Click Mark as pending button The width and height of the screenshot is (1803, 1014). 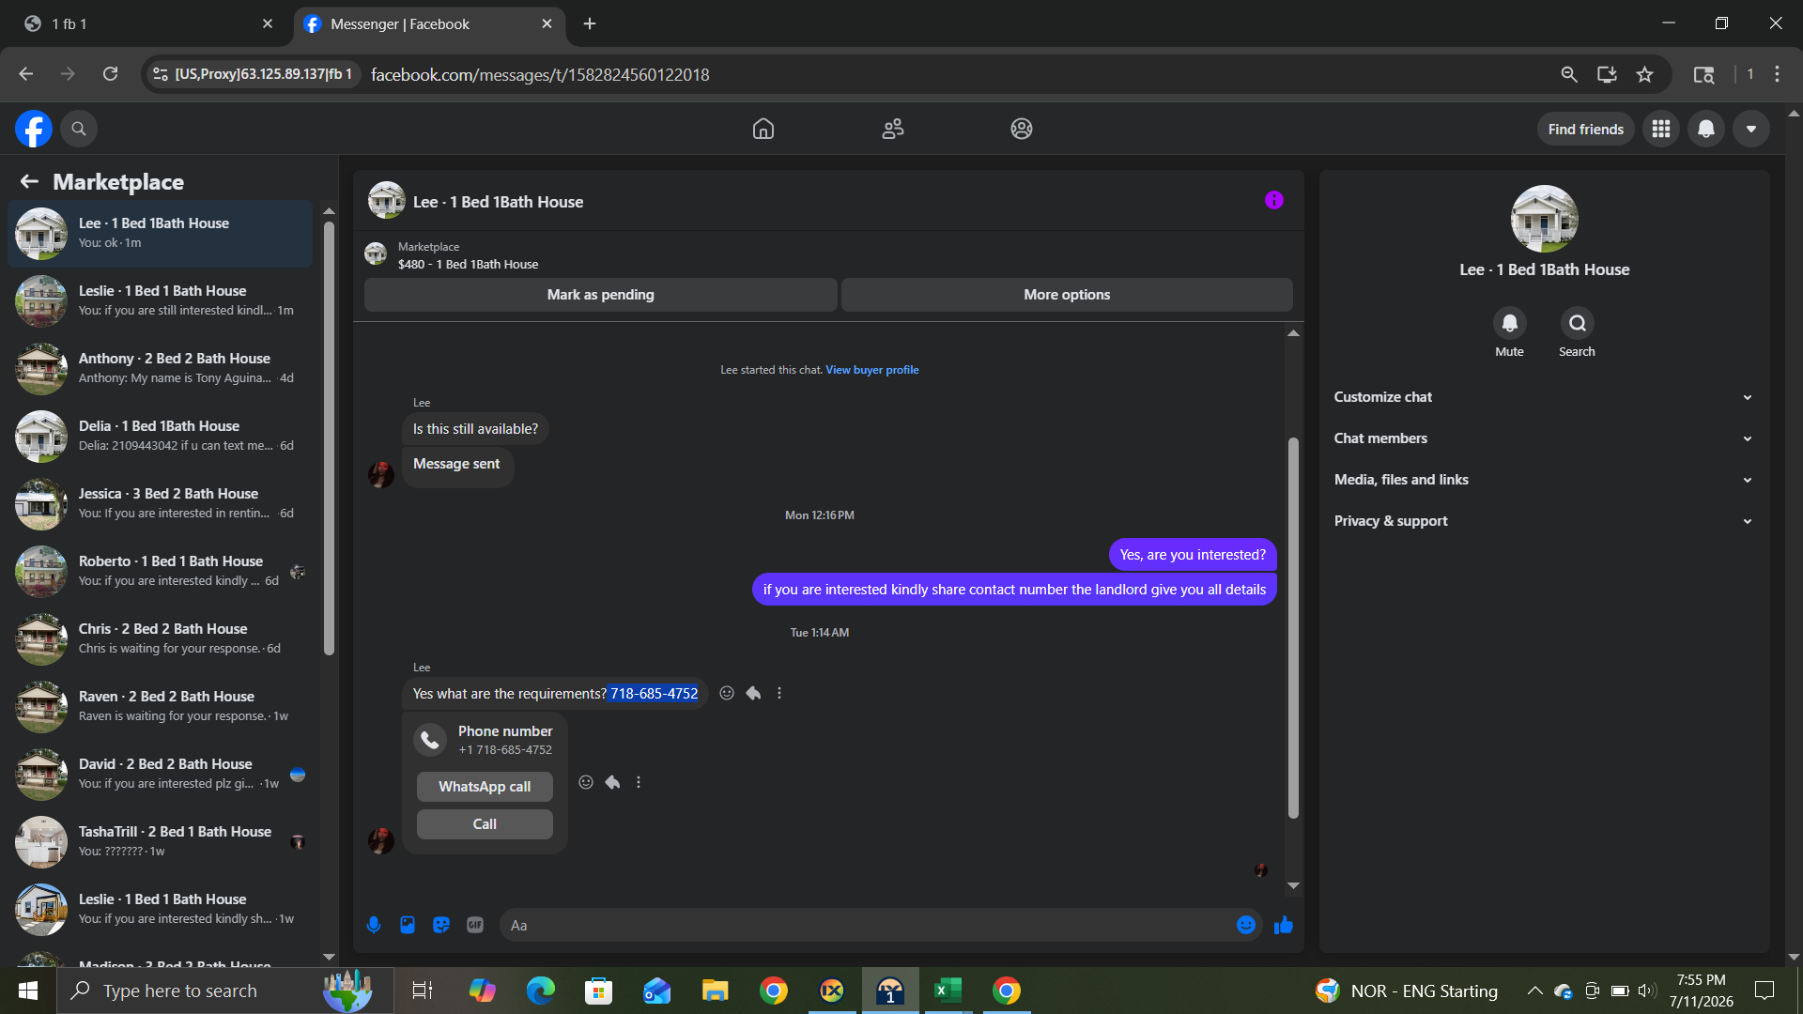click(x=601, y=295)
